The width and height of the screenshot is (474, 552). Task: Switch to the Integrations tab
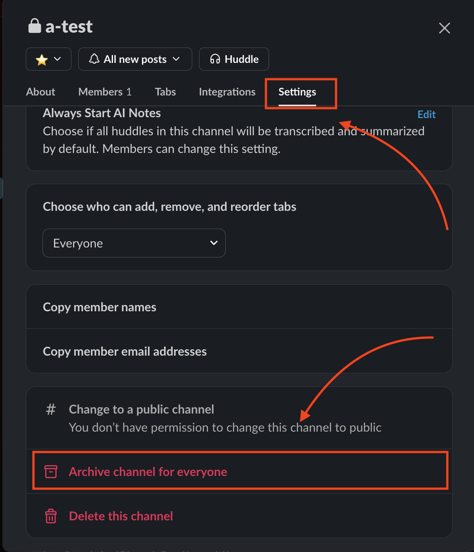tap(227, 92)
